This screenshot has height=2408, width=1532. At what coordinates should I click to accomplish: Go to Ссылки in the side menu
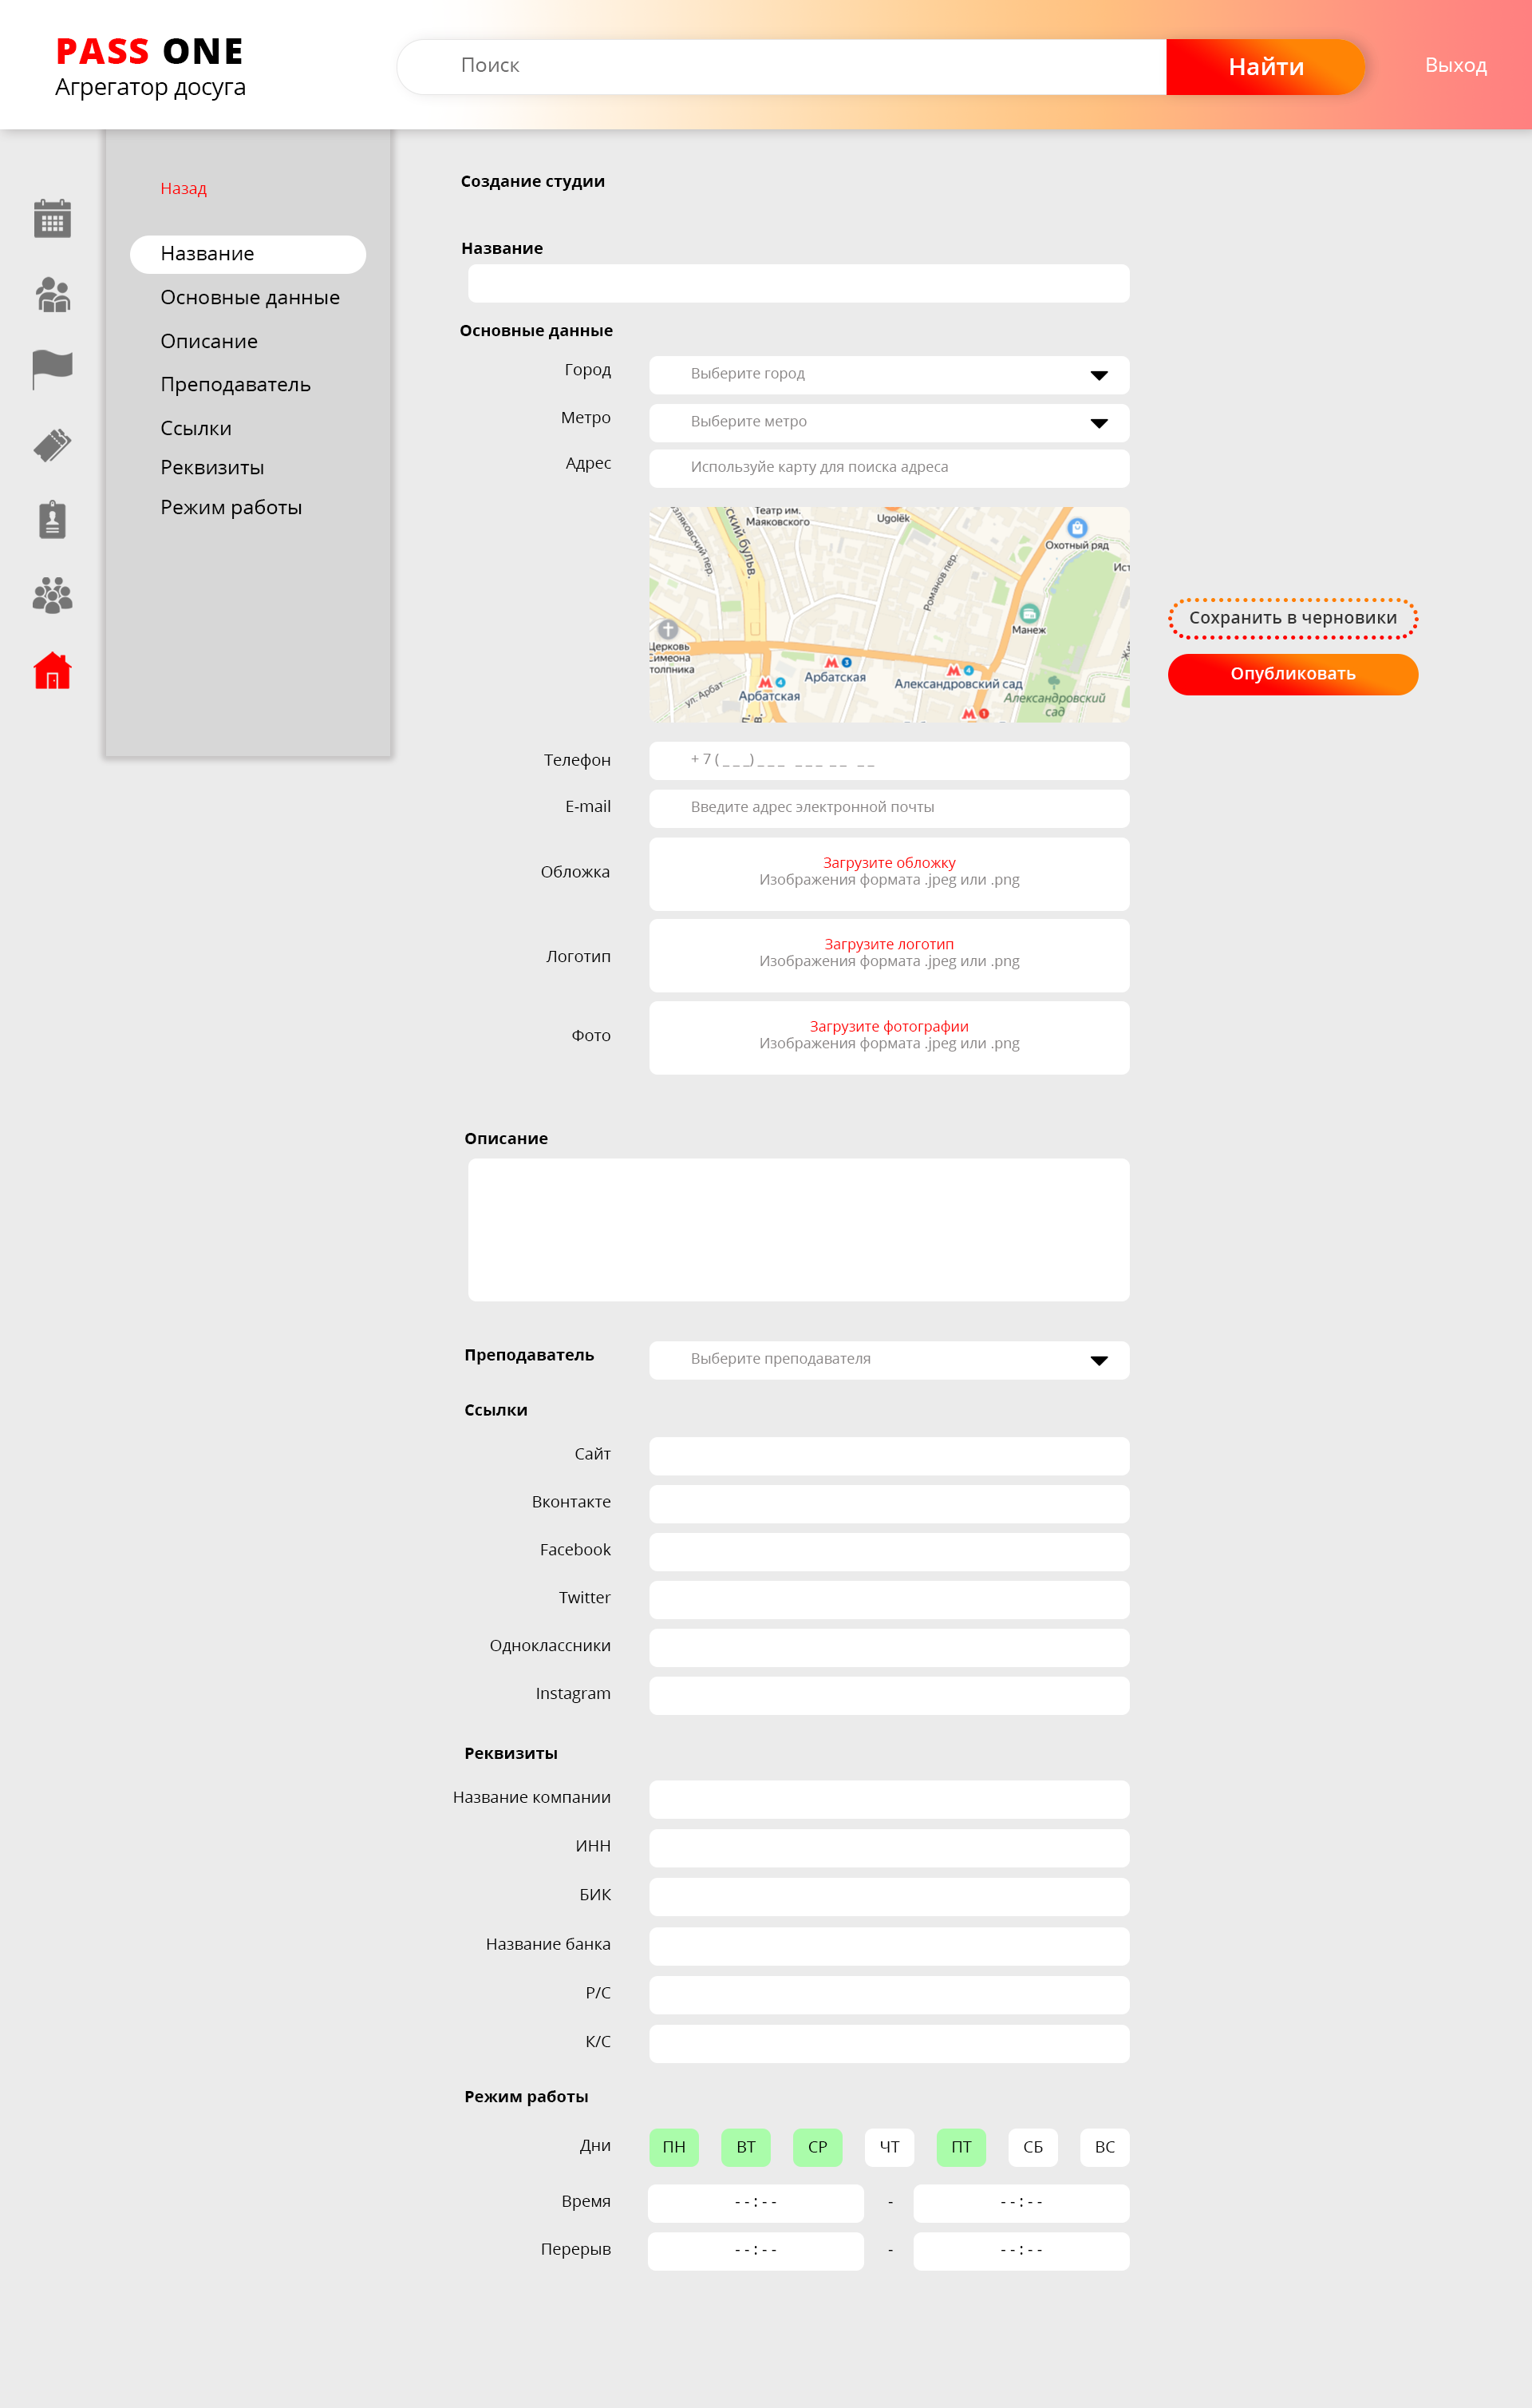195,429
